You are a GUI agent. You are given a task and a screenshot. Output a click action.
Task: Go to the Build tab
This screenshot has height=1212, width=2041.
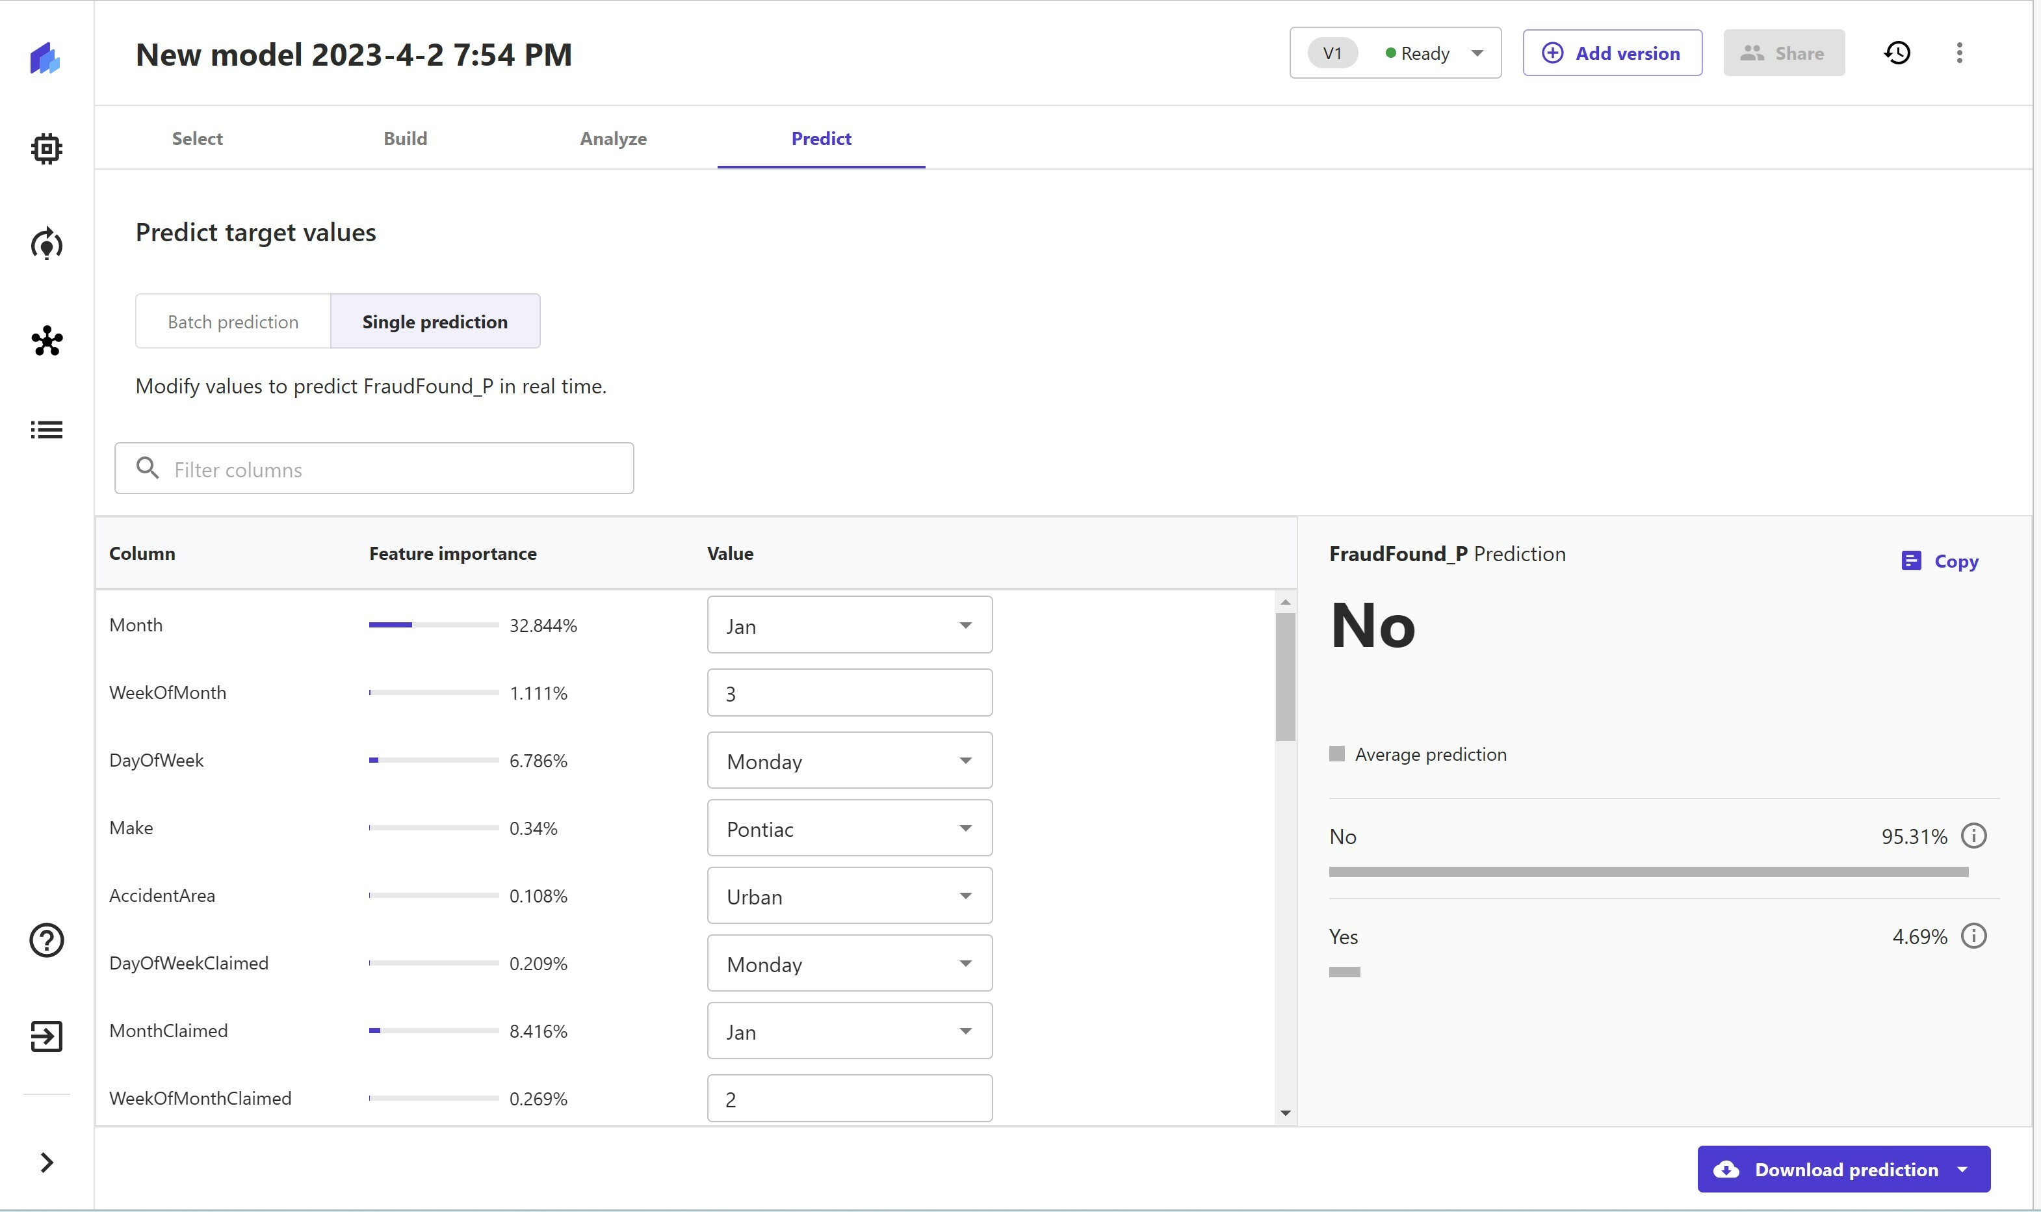coord(405,139)
